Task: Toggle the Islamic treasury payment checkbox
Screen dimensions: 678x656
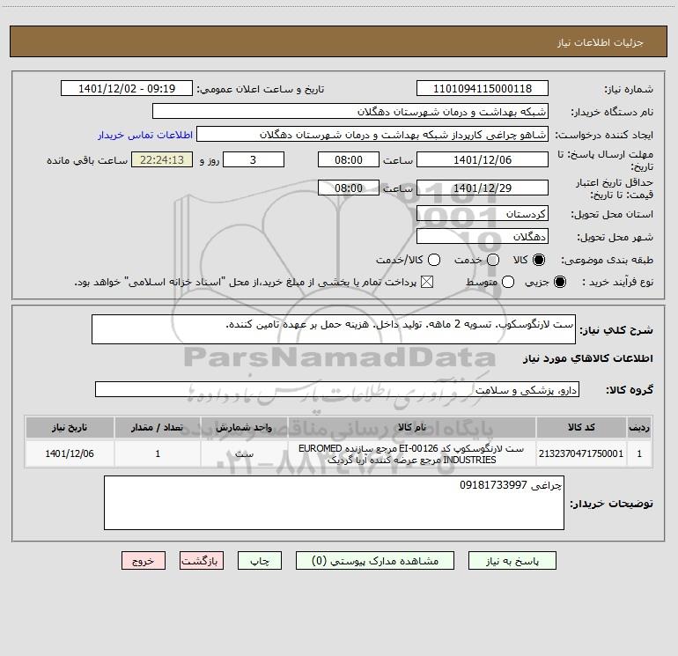Action: point(427,282)
